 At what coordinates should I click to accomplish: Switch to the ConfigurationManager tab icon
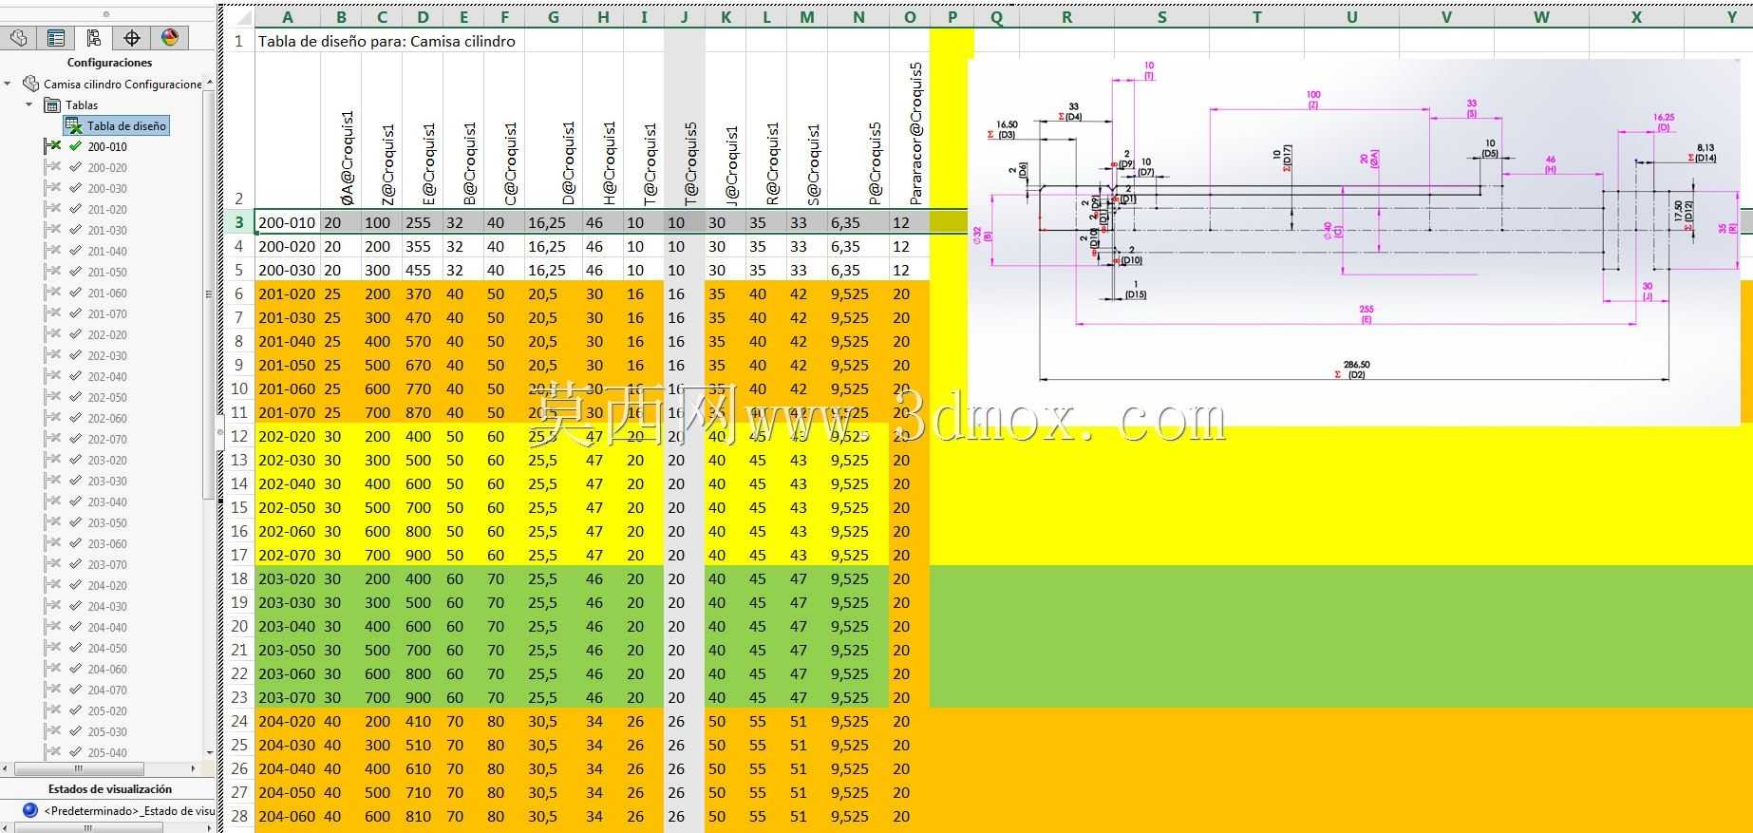(93, 37)
